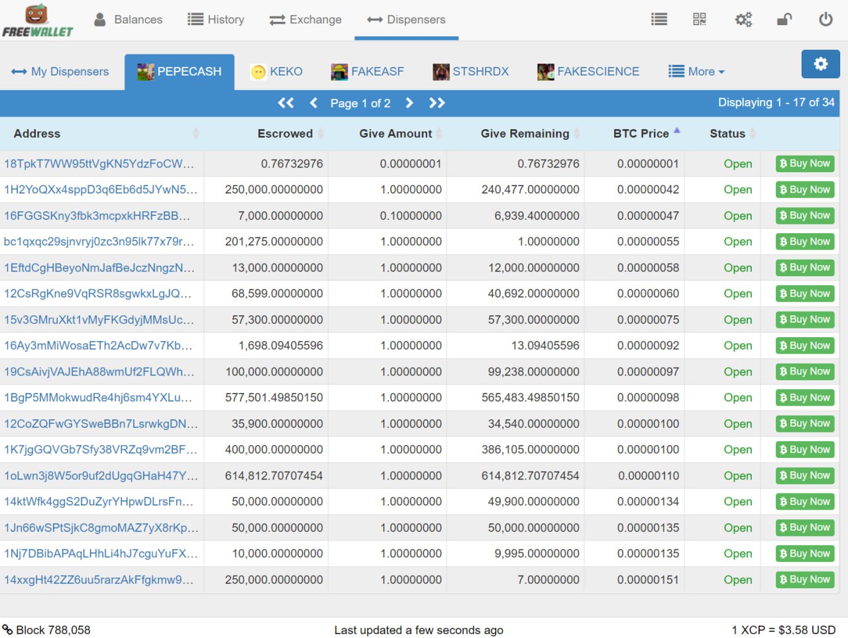The width and height of the screenshot is (848, 638).
Task: Go to previous page arrow
Action: coord(314,103)
